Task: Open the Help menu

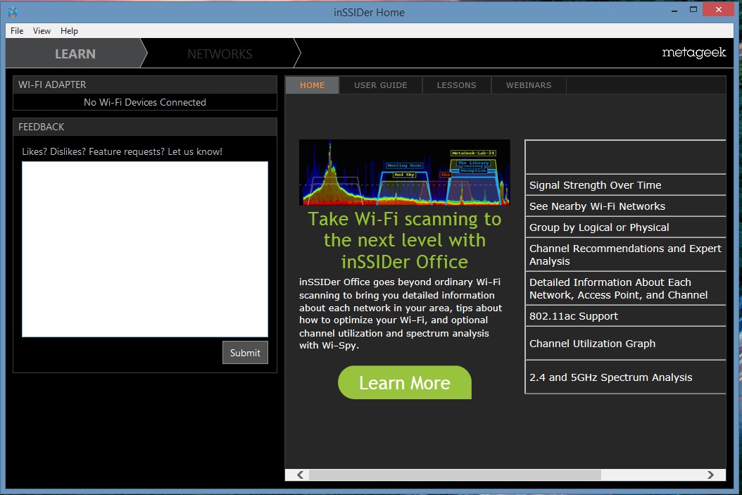Action: [x=69, y=31]
